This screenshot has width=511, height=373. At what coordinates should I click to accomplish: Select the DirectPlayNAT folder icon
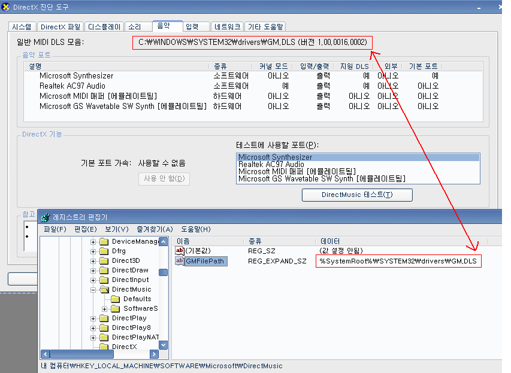pyautogui.click(x=104, y=337)
